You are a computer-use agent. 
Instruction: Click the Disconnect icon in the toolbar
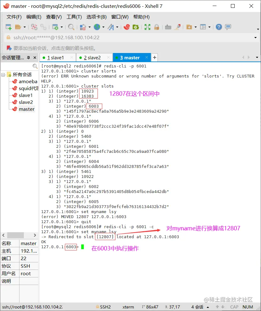34,27
